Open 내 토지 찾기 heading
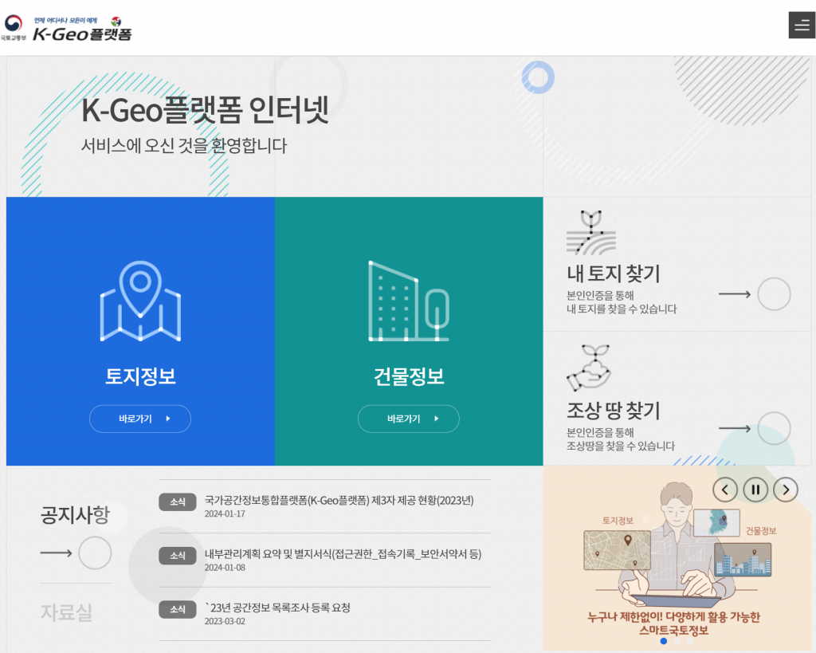This screenshot has height=653, width=816. coord(613,273)
